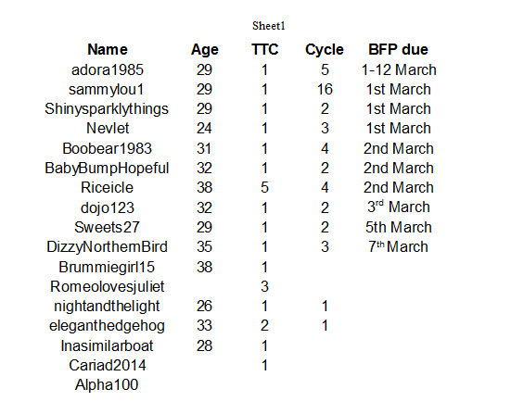Select the 1-12 March due date cell
This screenshot has width=511, height=414.
(x=399, y=69)
